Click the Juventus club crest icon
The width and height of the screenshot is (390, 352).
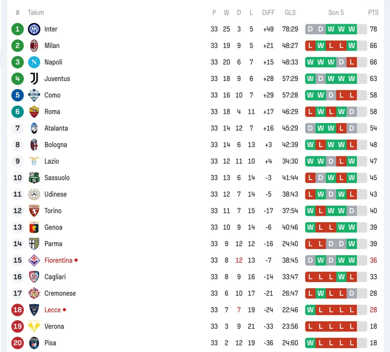34,79
